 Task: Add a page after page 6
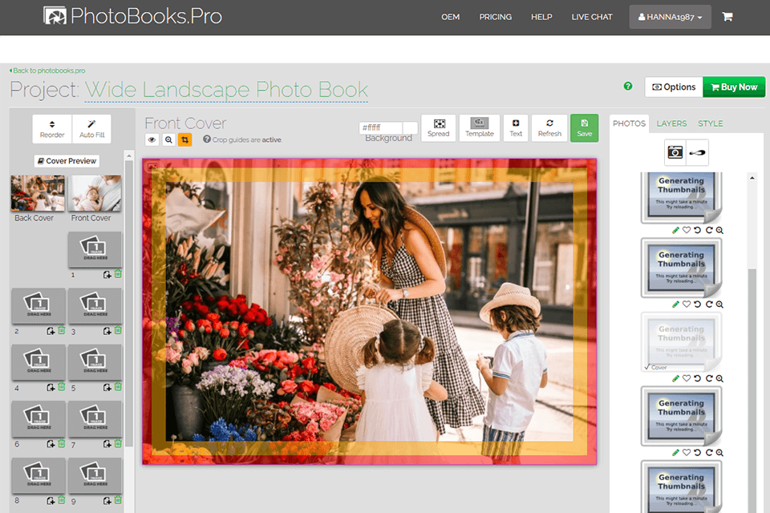click(51, 444)
